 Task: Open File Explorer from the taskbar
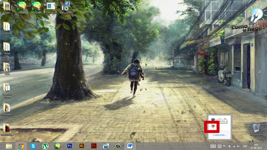pos(9,146)
